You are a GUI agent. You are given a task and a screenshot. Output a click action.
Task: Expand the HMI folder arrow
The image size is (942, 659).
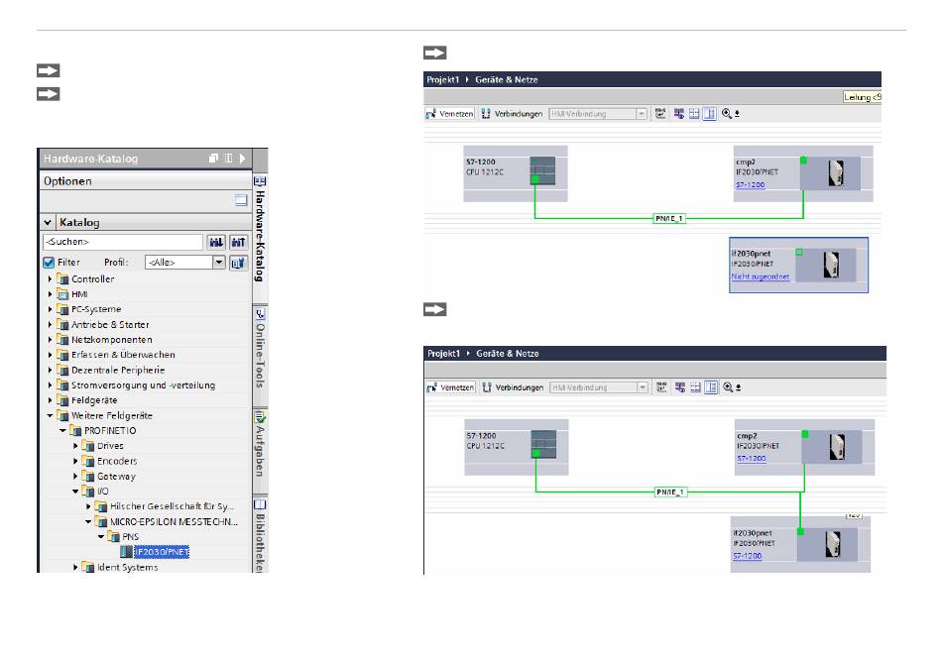[x=50, y=294]
